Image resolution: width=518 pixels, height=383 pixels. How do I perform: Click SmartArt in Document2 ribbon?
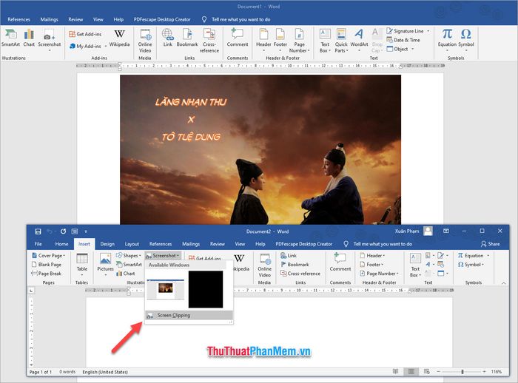[129, 265]
